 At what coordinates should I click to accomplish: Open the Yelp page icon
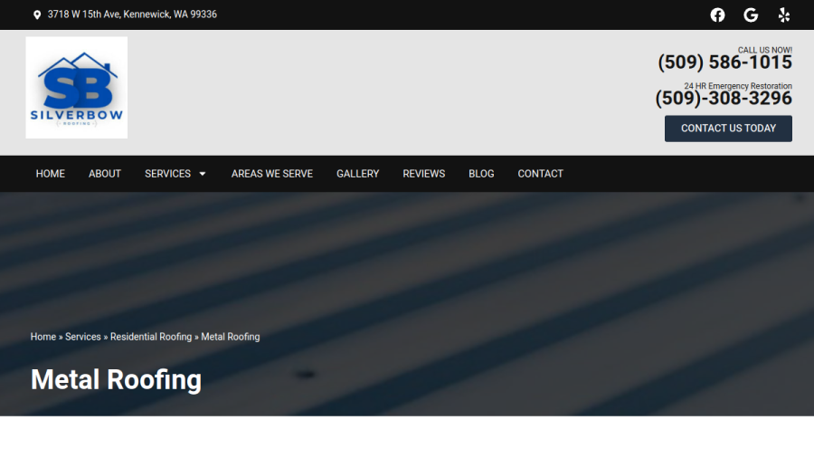click(784, 15)
